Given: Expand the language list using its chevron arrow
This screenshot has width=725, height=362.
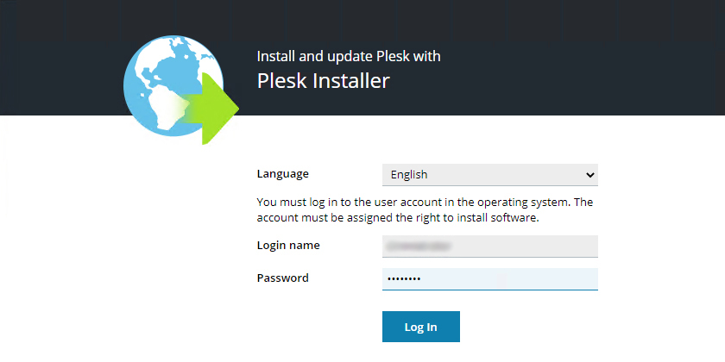Looking at the screenshot, I should tap(590, 175).
